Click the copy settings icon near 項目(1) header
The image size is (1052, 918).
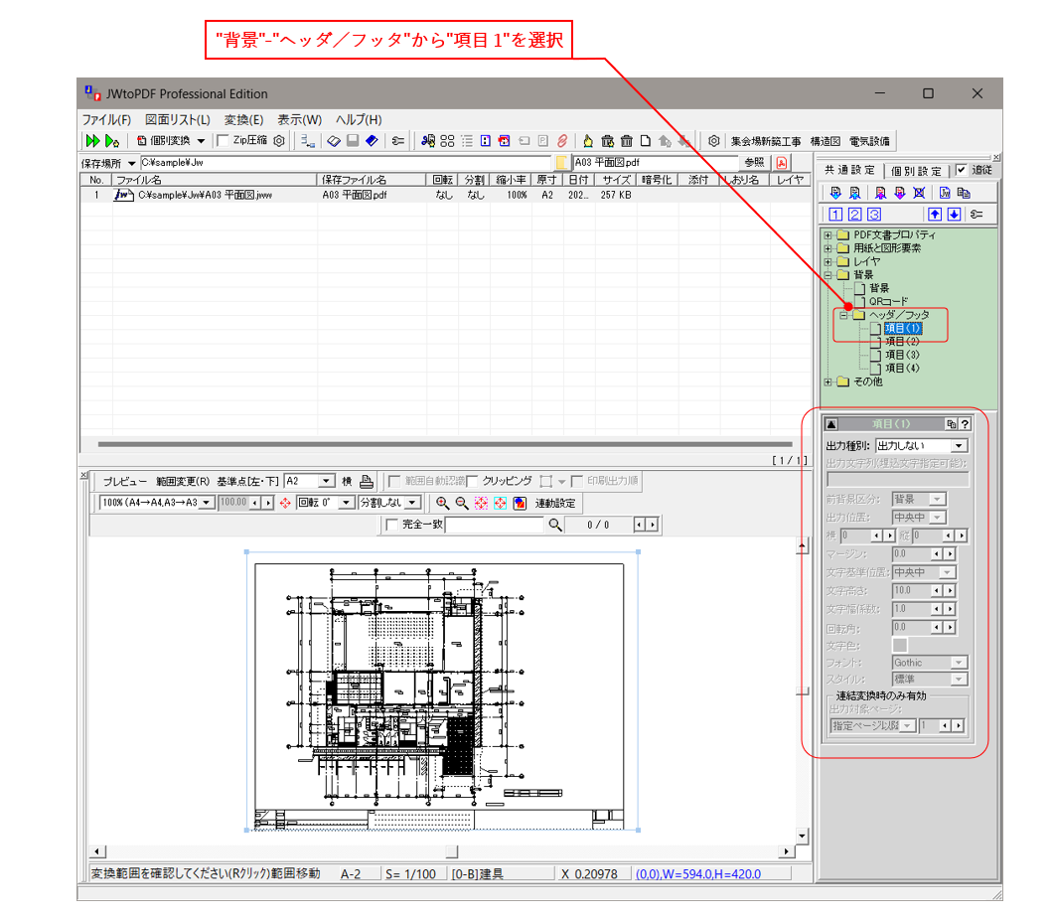pyautogui.click(x=951, y=424)
